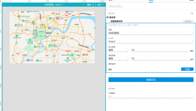Collapse the 单击时 event section
The height and width of the screenshot is (111, 196).
(108, 17)
